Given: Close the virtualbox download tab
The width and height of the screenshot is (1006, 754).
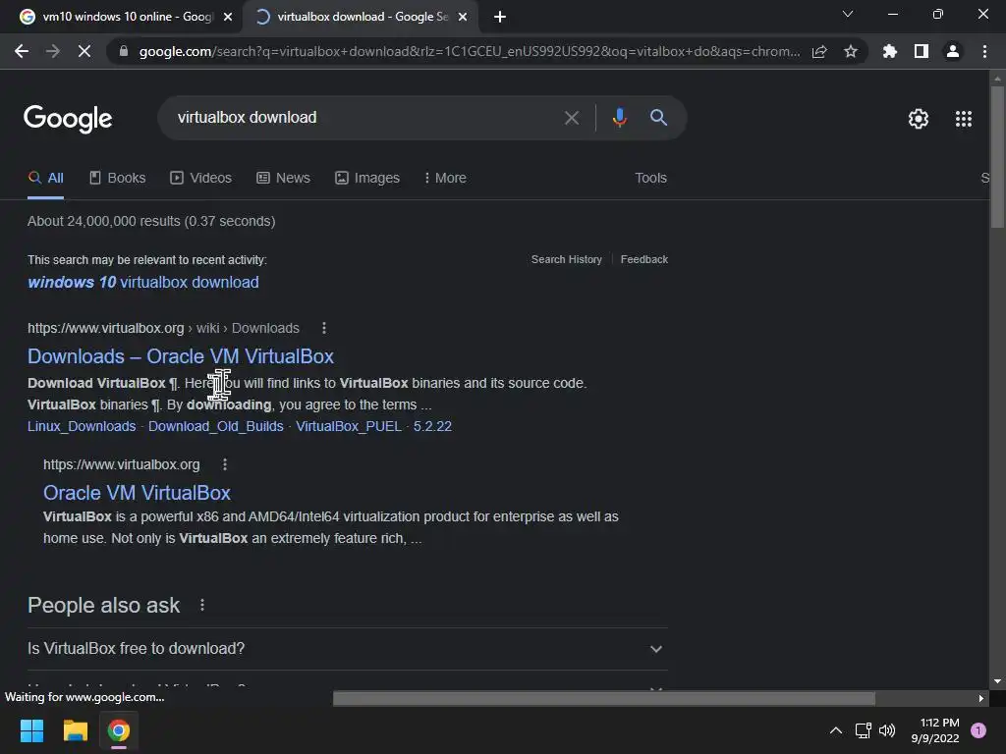Looking at the screenshot, I should tap(463, 18).
